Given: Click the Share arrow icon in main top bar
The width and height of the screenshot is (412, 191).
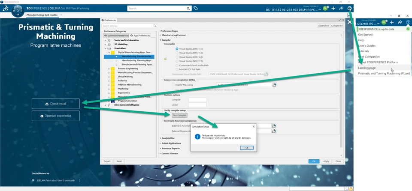Looking at the screenshot, I should click(341, 9).
